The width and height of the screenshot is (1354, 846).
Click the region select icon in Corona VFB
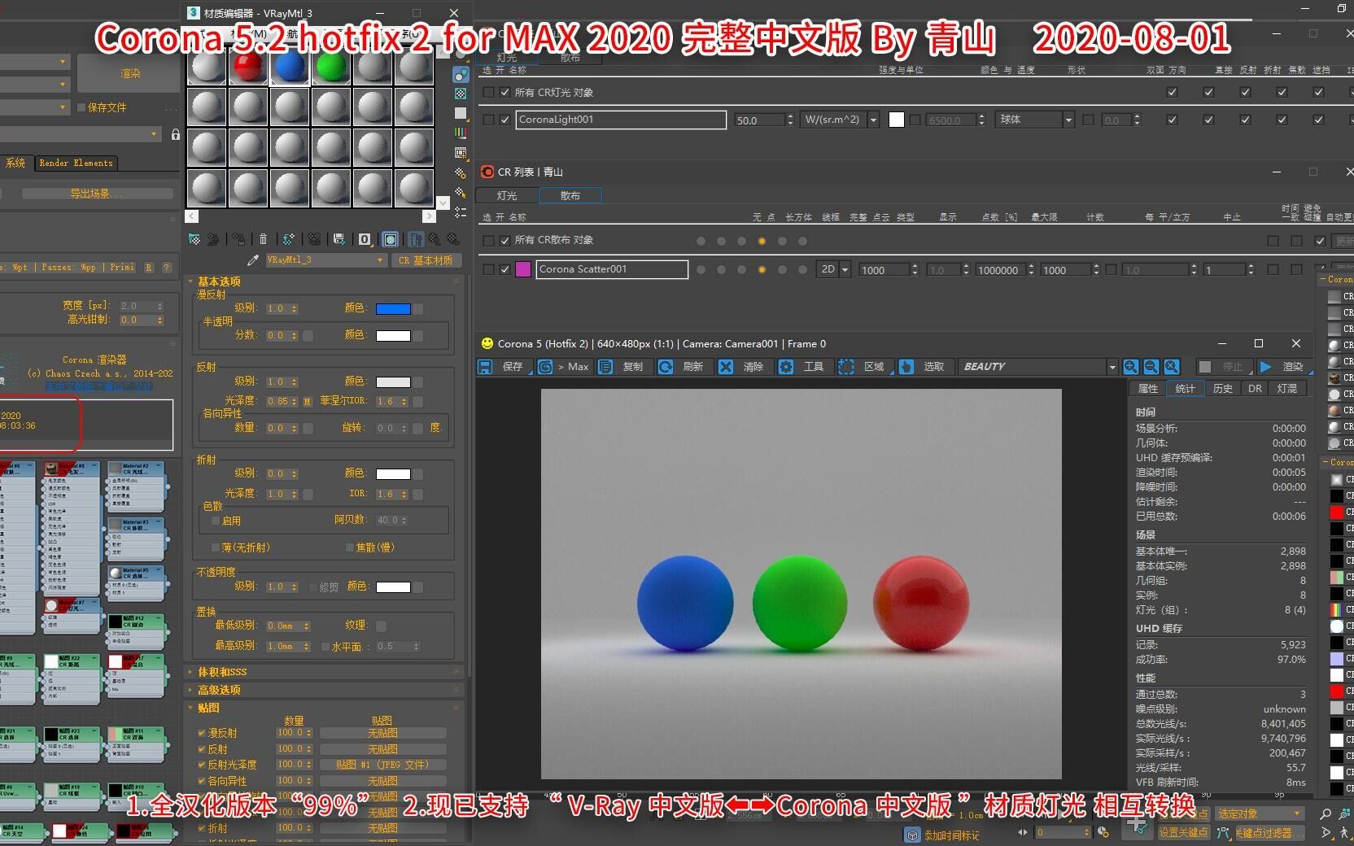tap(846, 367)
